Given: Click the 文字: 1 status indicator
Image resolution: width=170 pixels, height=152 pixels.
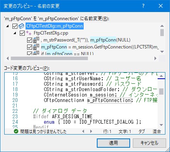Looking at the screenshot, I should point(125,131).
